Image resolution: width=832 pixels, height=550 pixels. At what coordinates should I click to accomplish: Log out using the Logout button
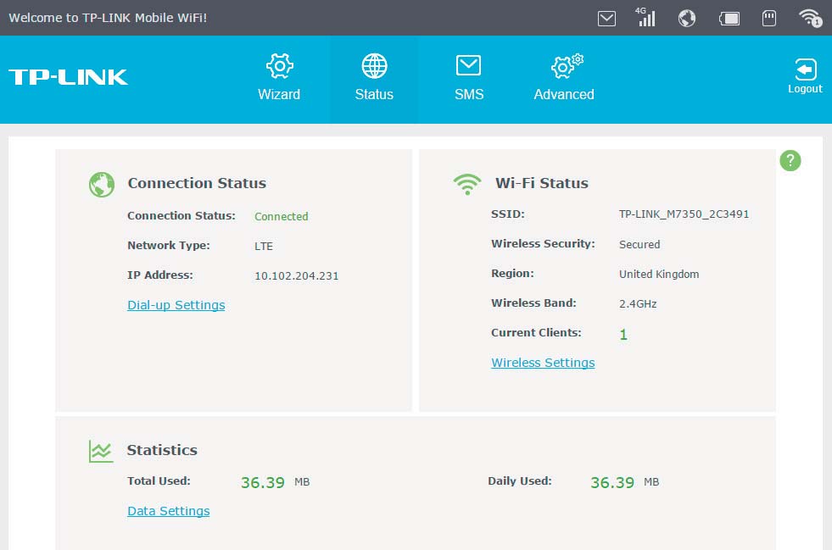805,76
